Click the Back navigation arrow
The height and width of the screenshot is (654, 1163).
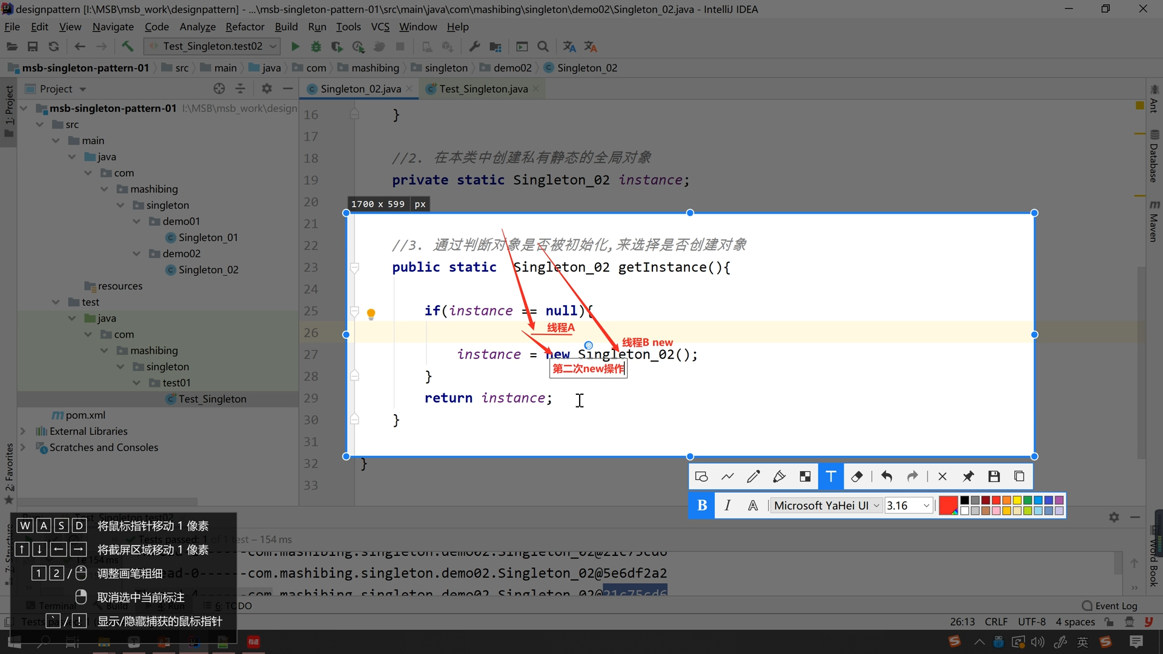79,47
